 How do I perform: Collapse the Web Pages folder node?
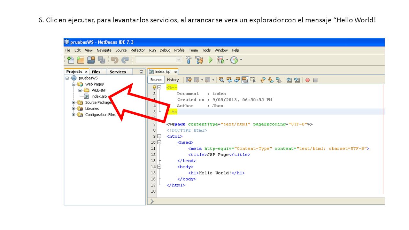pyautogui.click(x=73, y=84)
